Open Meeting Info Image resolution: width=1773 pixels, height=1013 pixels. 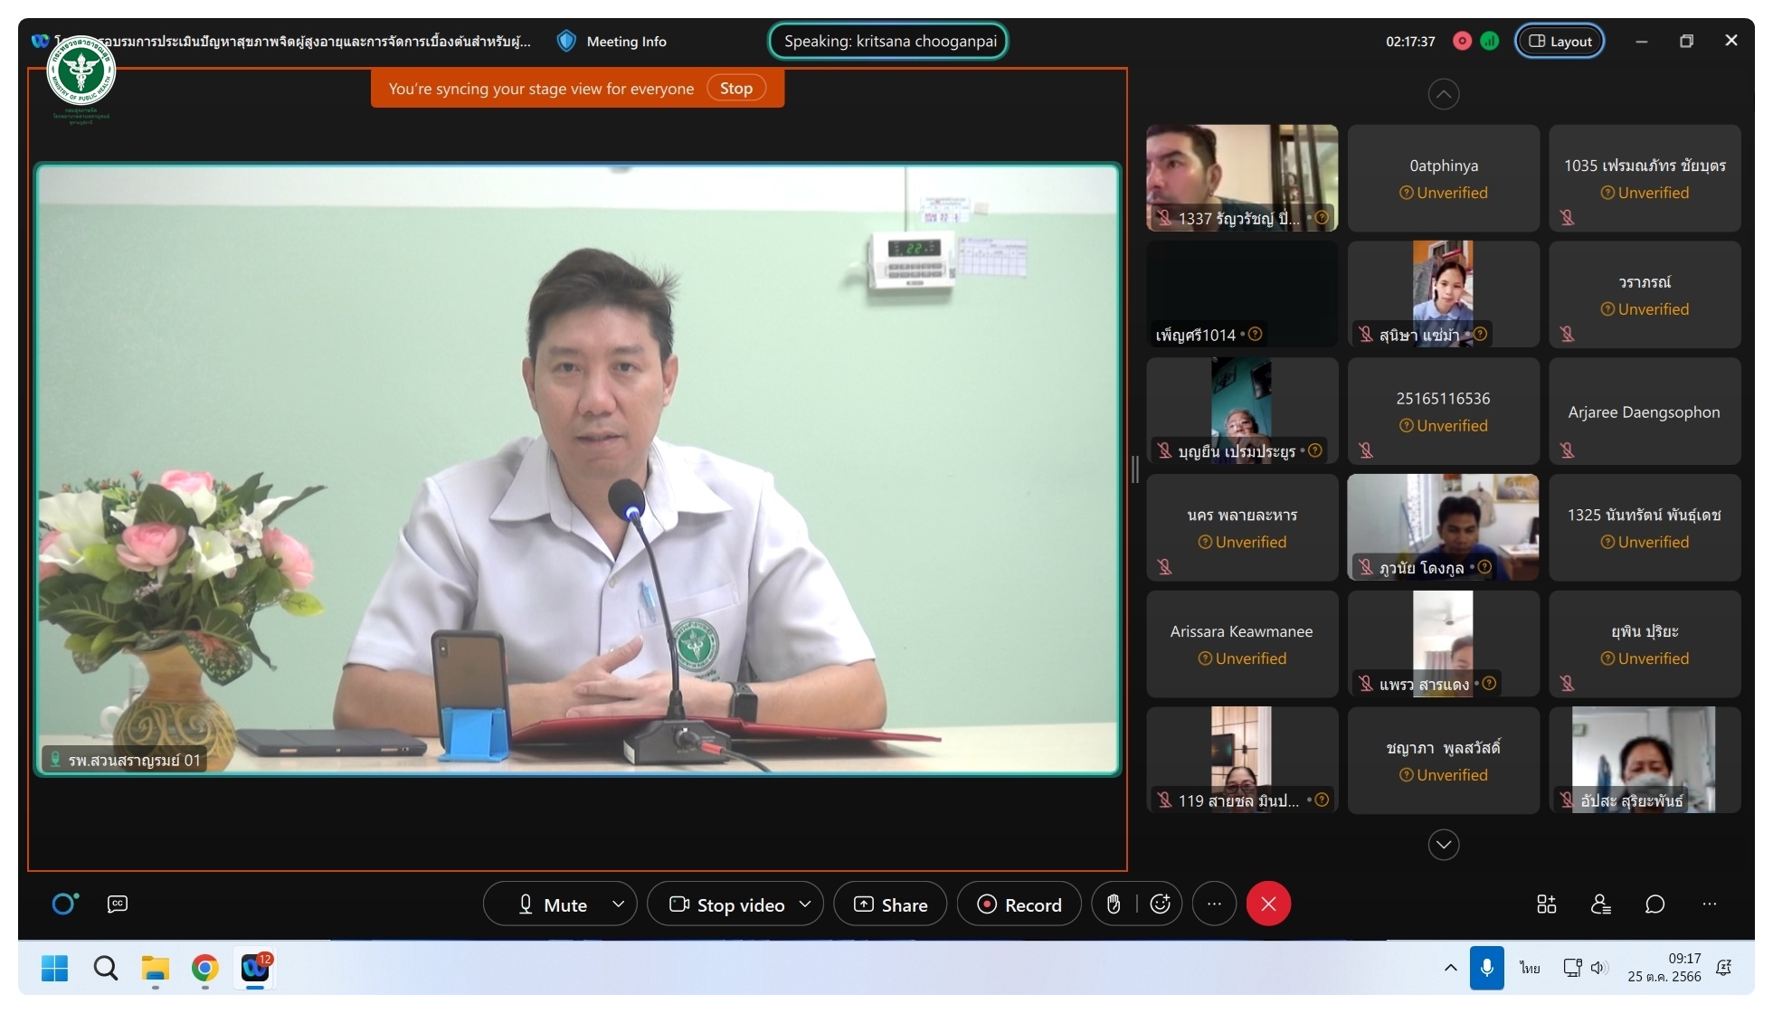coord(626,41)
